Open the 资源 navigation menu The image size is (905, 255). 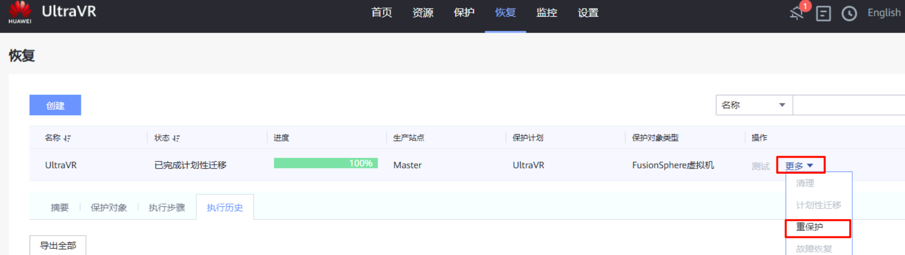[x=423, y=13]
